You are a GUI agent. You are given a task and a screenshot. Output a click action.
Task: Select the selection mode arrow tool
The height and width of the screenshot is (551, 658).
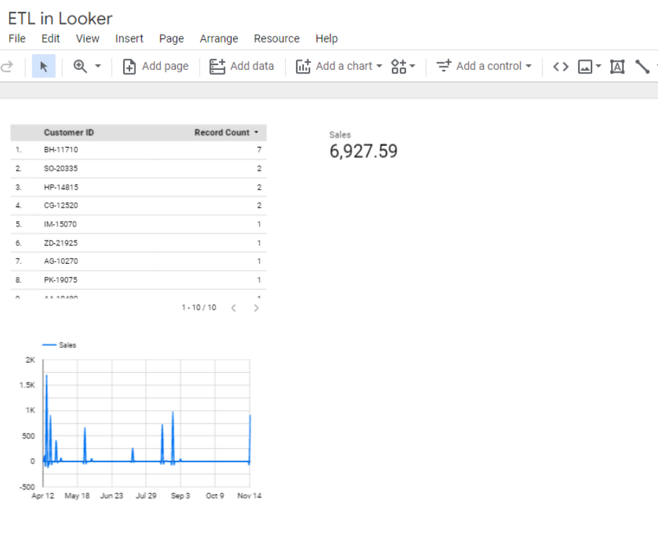coord(43,66)
